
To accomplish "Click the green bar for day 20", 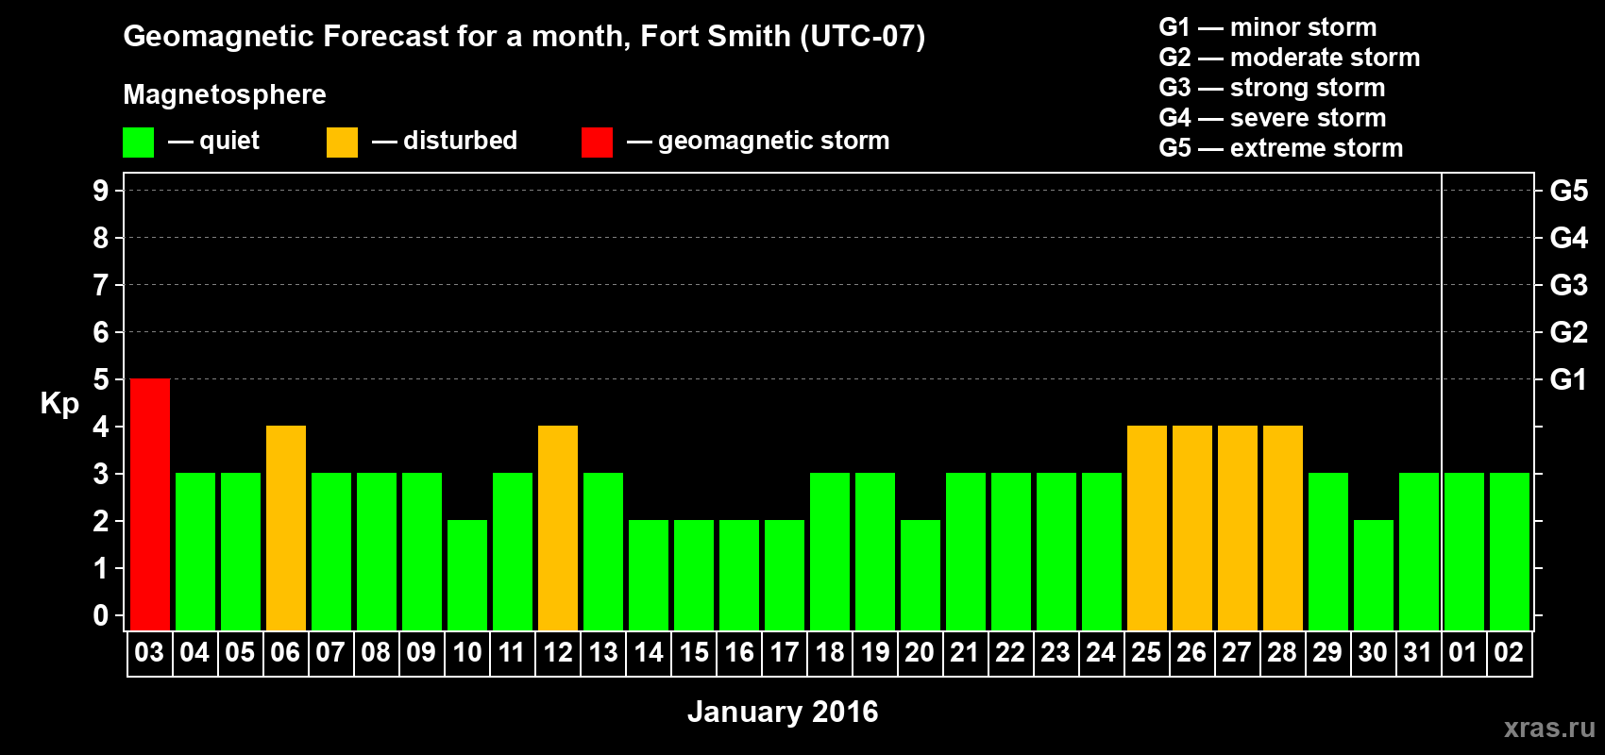I will point(921,575).
